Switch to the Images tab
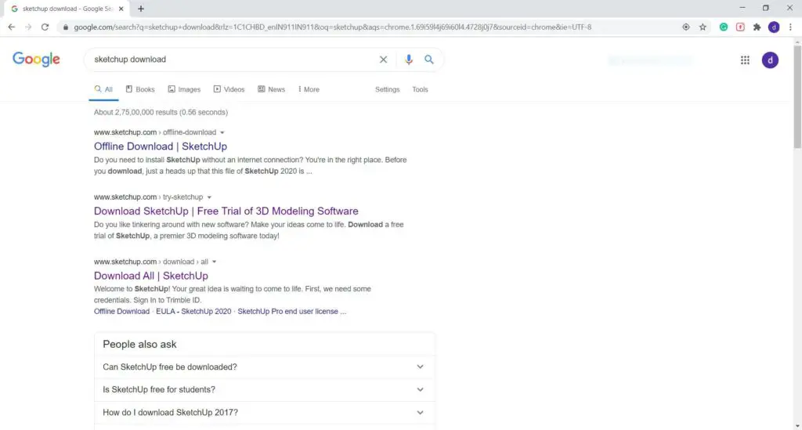Image resolution: width=802 pixels, height=430 pixels. tap(184, 89)
